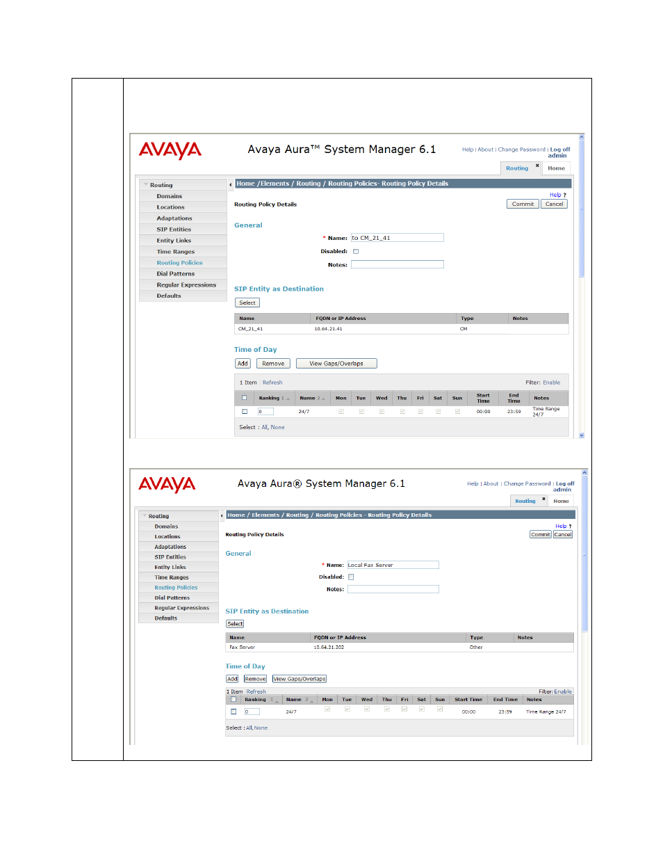
Task: Close the Routing tab in upper screenshot
Action: pos(537,166)
